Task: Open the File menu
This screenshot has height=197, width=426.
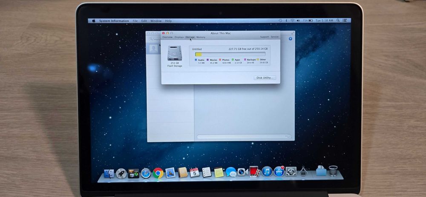Action: (x=135, y=21)
